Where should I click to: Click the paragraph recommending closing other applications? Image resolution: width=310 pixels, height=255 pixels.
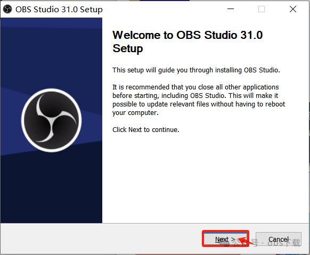tap(199, 100)
